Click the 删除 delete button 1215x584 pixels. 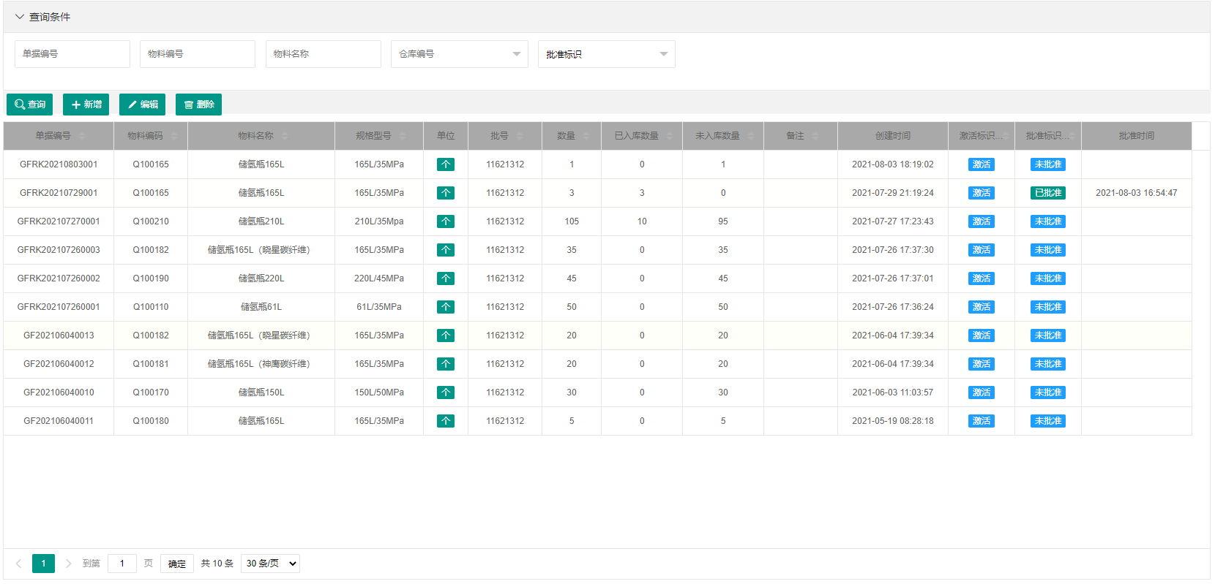(199, 105)
